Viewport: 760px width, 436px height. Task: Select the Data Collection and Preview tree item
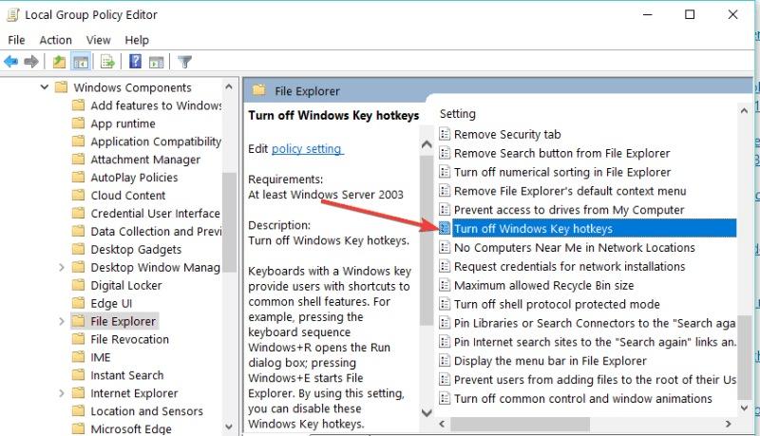(156, 231)
